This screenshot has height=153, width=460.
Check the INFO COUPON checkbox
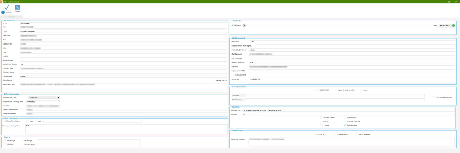[x=356, y=134]
